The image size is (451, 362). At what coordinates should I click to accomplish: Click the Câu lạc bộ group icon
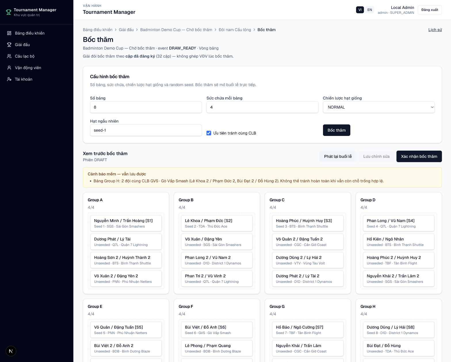[9, 56]
